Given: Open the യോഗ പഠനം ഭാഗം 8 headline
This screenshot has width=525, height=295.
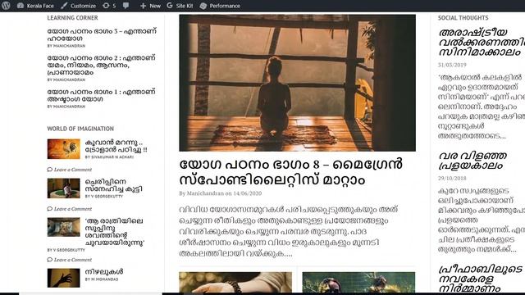Looking at the screenshot, I should 290,172.
